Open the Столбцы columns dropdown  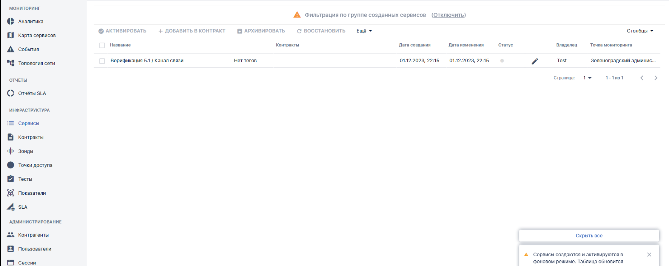pyautogui.click(x=640, y=31)
